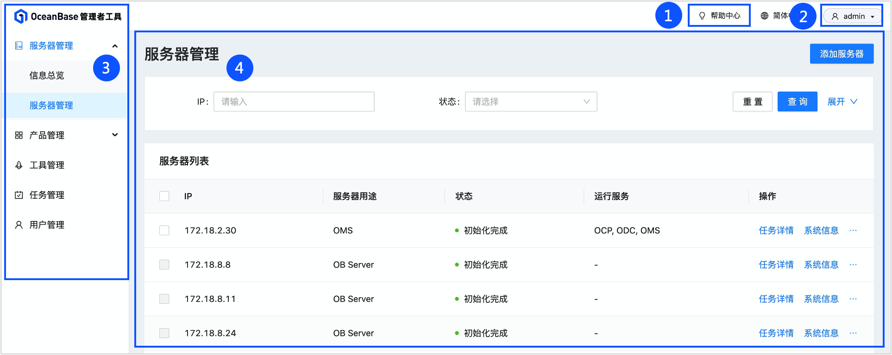This screenshot has height=355, width=892.
Task: Click the OCP, ODC, OMS services cell
Action: (627, 230)
